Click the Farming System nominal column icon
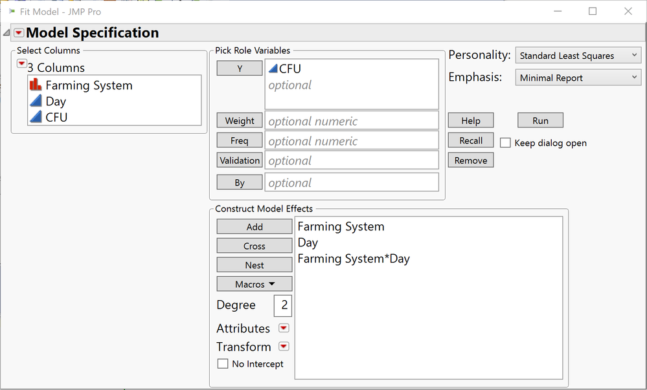The image size is (647, 390). [36, 85]
